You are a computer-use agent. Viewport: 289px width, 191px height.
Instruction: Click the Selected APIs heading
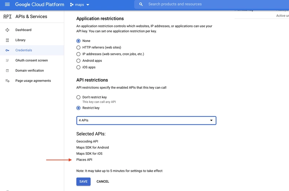(x=91, y=134)
